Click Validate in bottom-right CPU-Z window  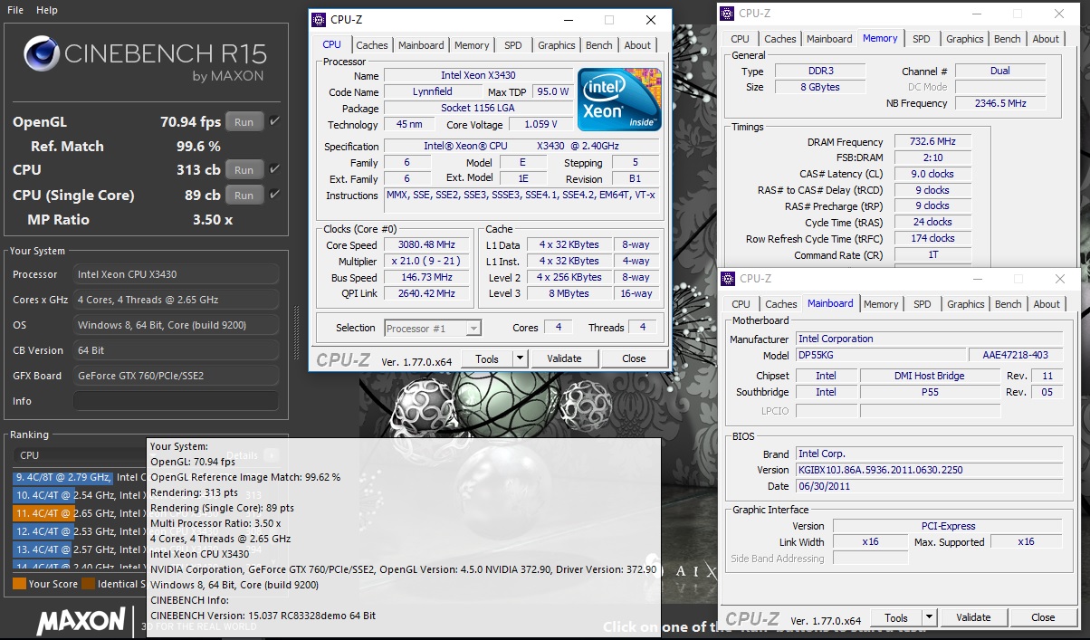pyautogui.click(x=973, y=617)
